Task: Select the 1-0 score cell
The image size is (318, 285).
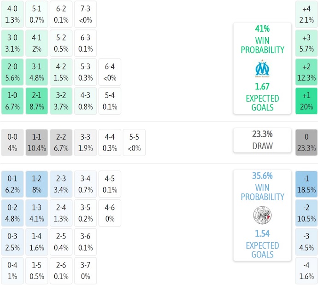Action: [x=12, y=101]
